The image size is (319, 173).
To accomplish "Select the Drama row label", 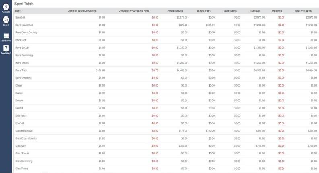I will pyautogui.click(x=19, y=108).
